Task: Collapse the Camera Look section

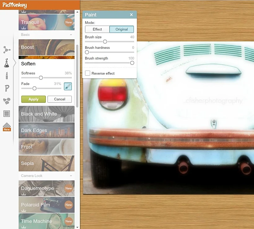Action: coord(71,176)
